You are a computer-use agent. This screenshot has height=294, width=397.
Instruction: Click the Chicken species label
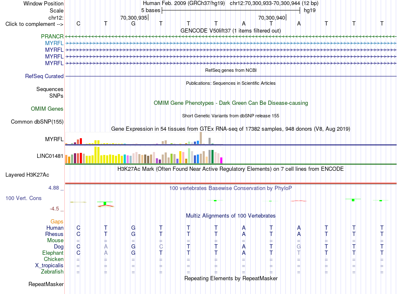(x=53, y=259)
